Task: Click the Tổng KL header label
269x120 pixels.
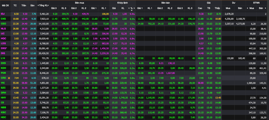Action: point(43,5)
